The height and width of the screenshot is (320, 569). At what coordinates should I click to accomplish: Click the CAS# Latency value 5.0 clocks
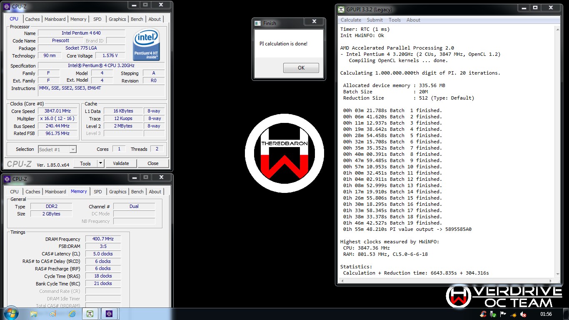tap(103, 254)
